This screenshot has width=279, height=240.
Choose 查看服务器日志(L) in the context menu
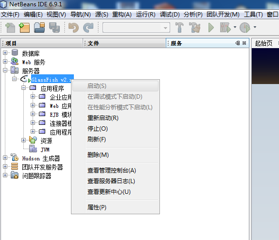coord(115,181)
